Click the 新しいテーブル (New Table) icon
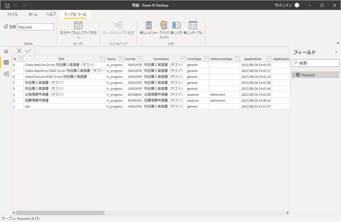The image size is (341, 222). 193,26
